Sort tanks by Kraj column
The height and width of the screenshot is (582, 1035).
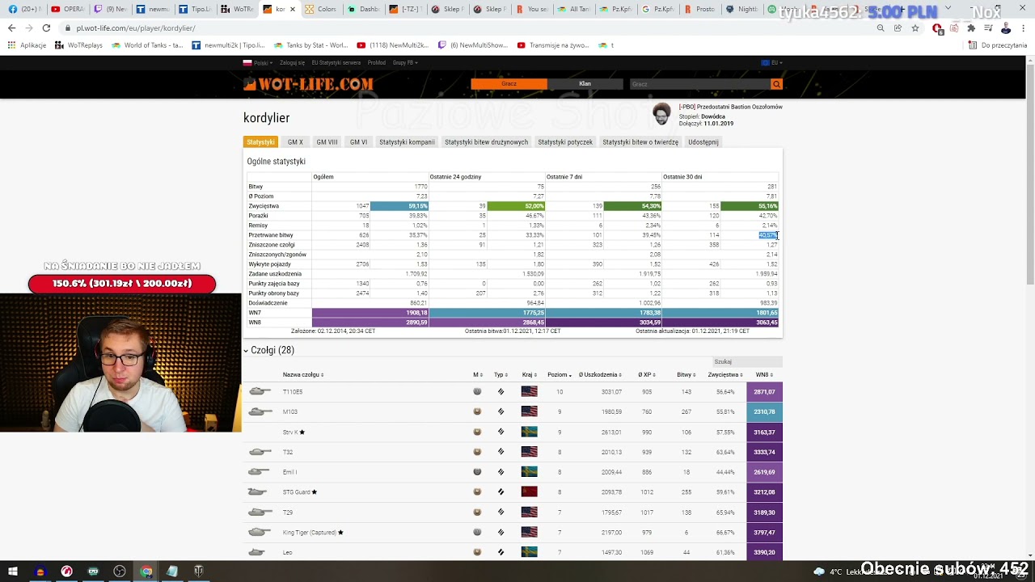tap(529, 375)
